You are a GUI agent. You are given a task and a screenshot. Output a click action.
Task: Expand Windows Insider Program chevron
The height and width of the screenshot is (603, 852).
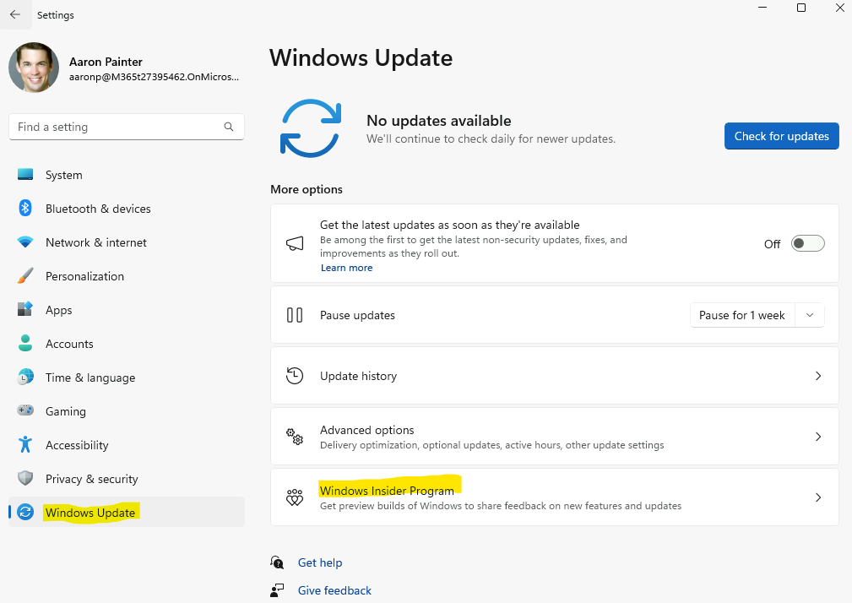click(818, 497)
